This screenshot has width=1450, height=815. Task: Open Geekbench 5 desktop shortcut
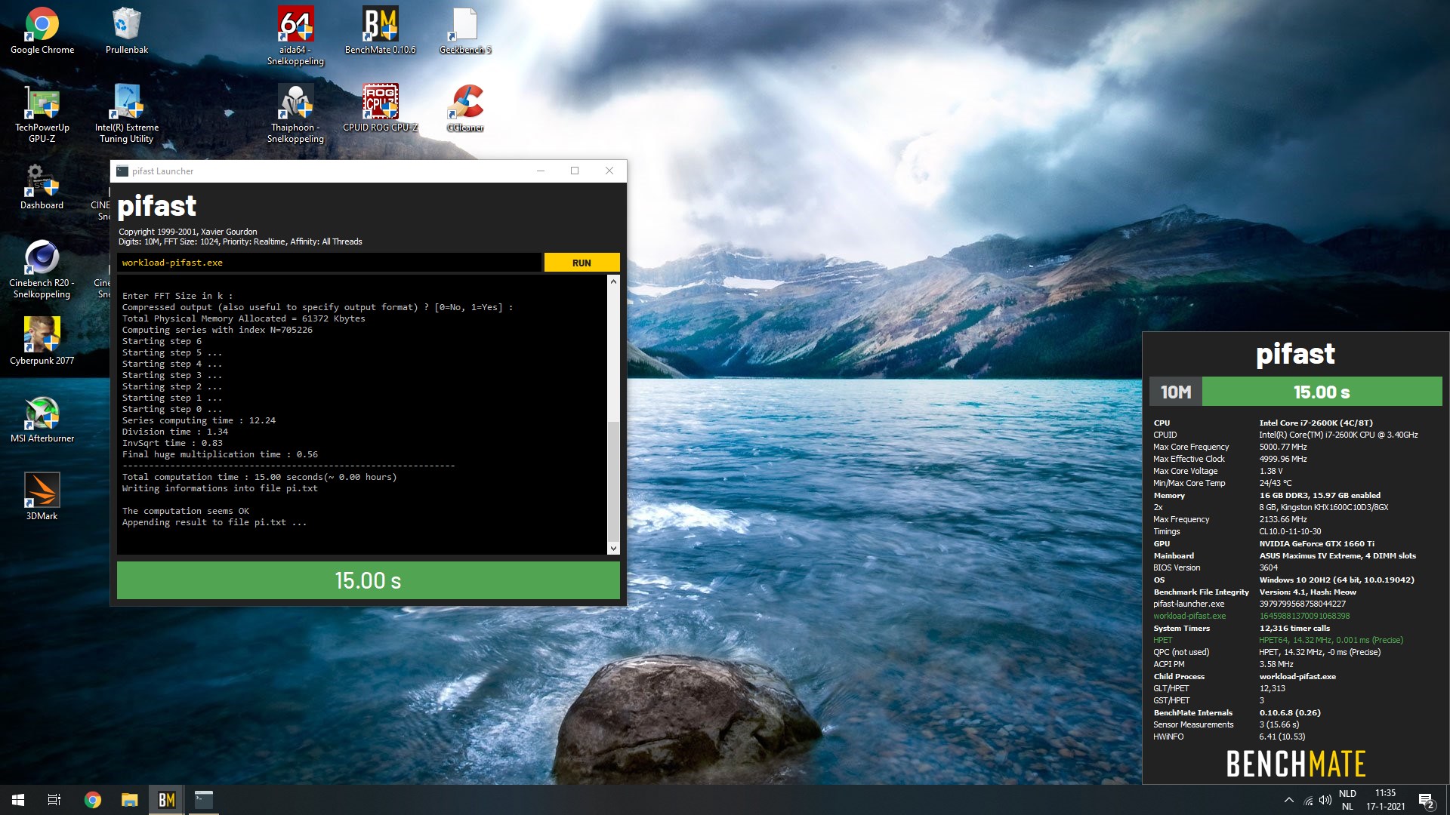click(x=465, y=32)
